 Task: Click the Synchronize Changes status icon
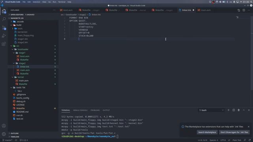pos(16,140)
